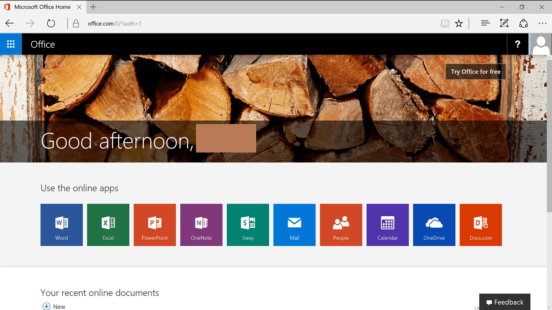Toggle Reading view in address bar

pyautogui.click(x=445, y=23)
